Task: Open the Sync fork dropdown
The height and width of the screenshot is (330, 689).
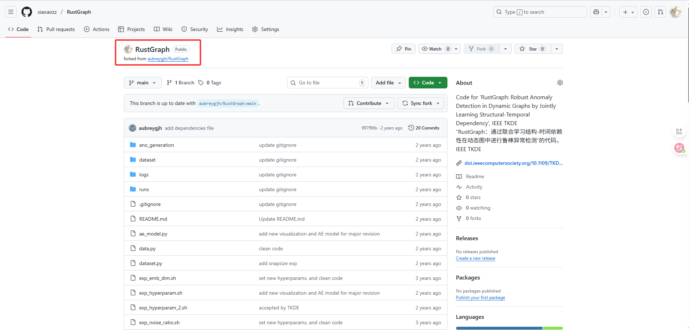Action: coord(421,103)
